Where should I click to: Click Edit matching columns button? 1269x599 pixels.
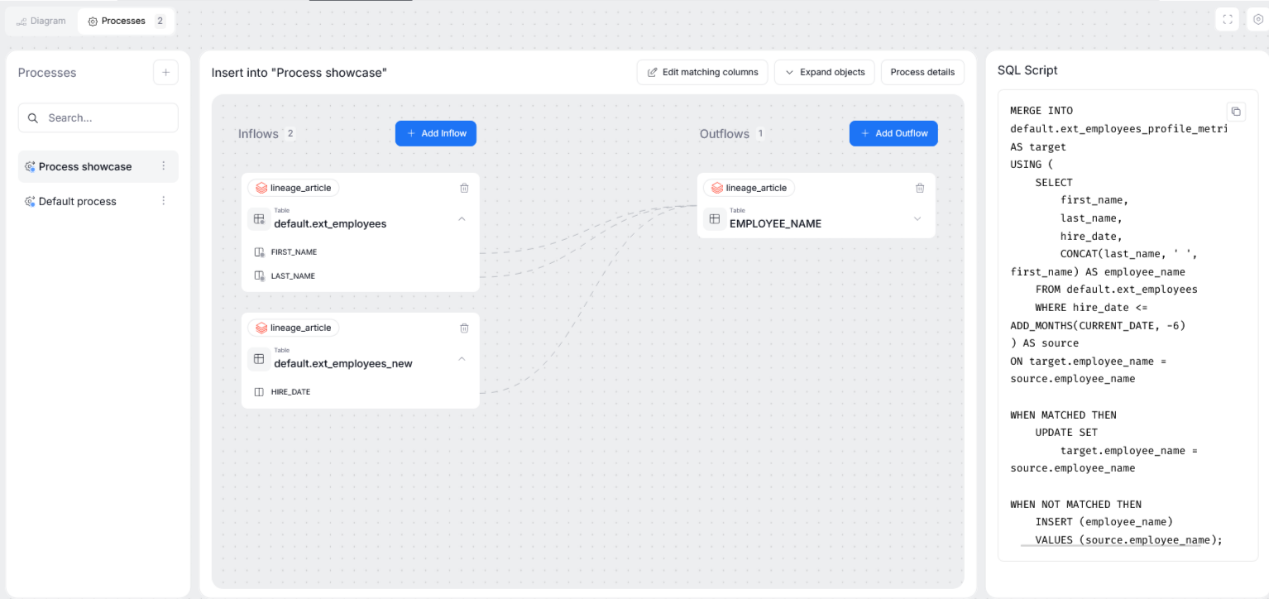click(x=702, y=72)
